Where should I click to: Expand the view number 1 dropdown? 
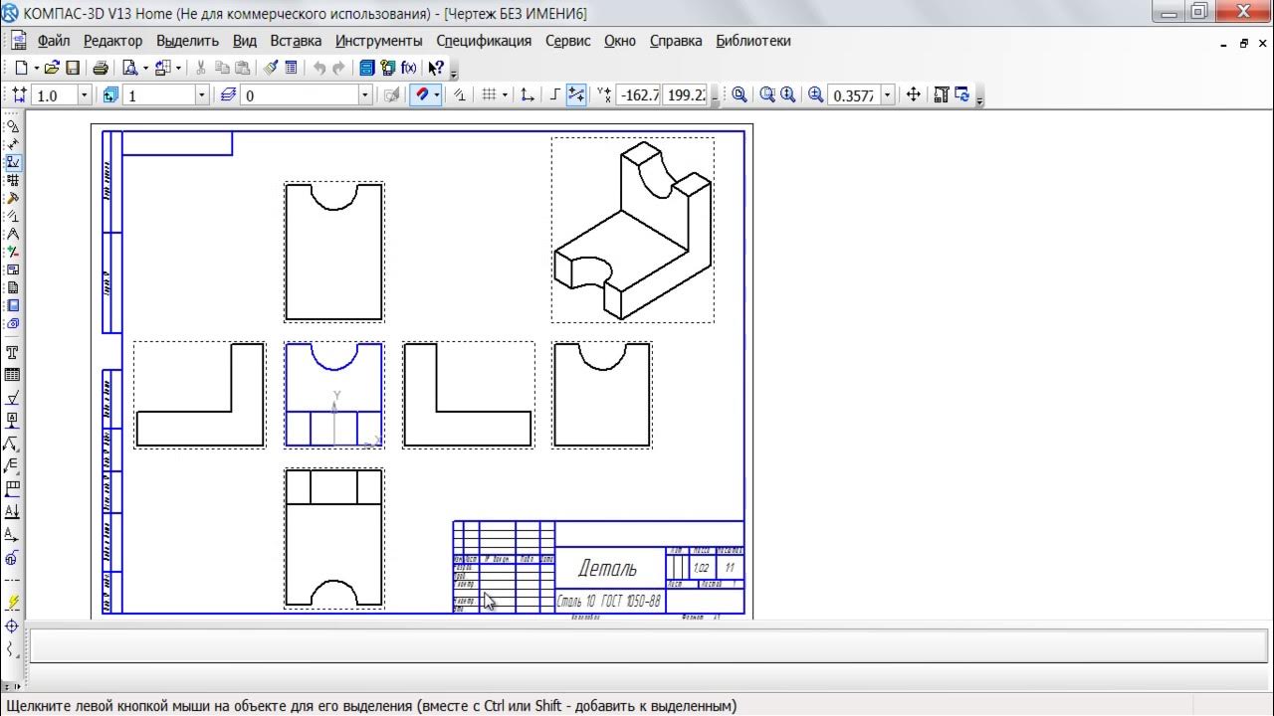coord(202,95)
